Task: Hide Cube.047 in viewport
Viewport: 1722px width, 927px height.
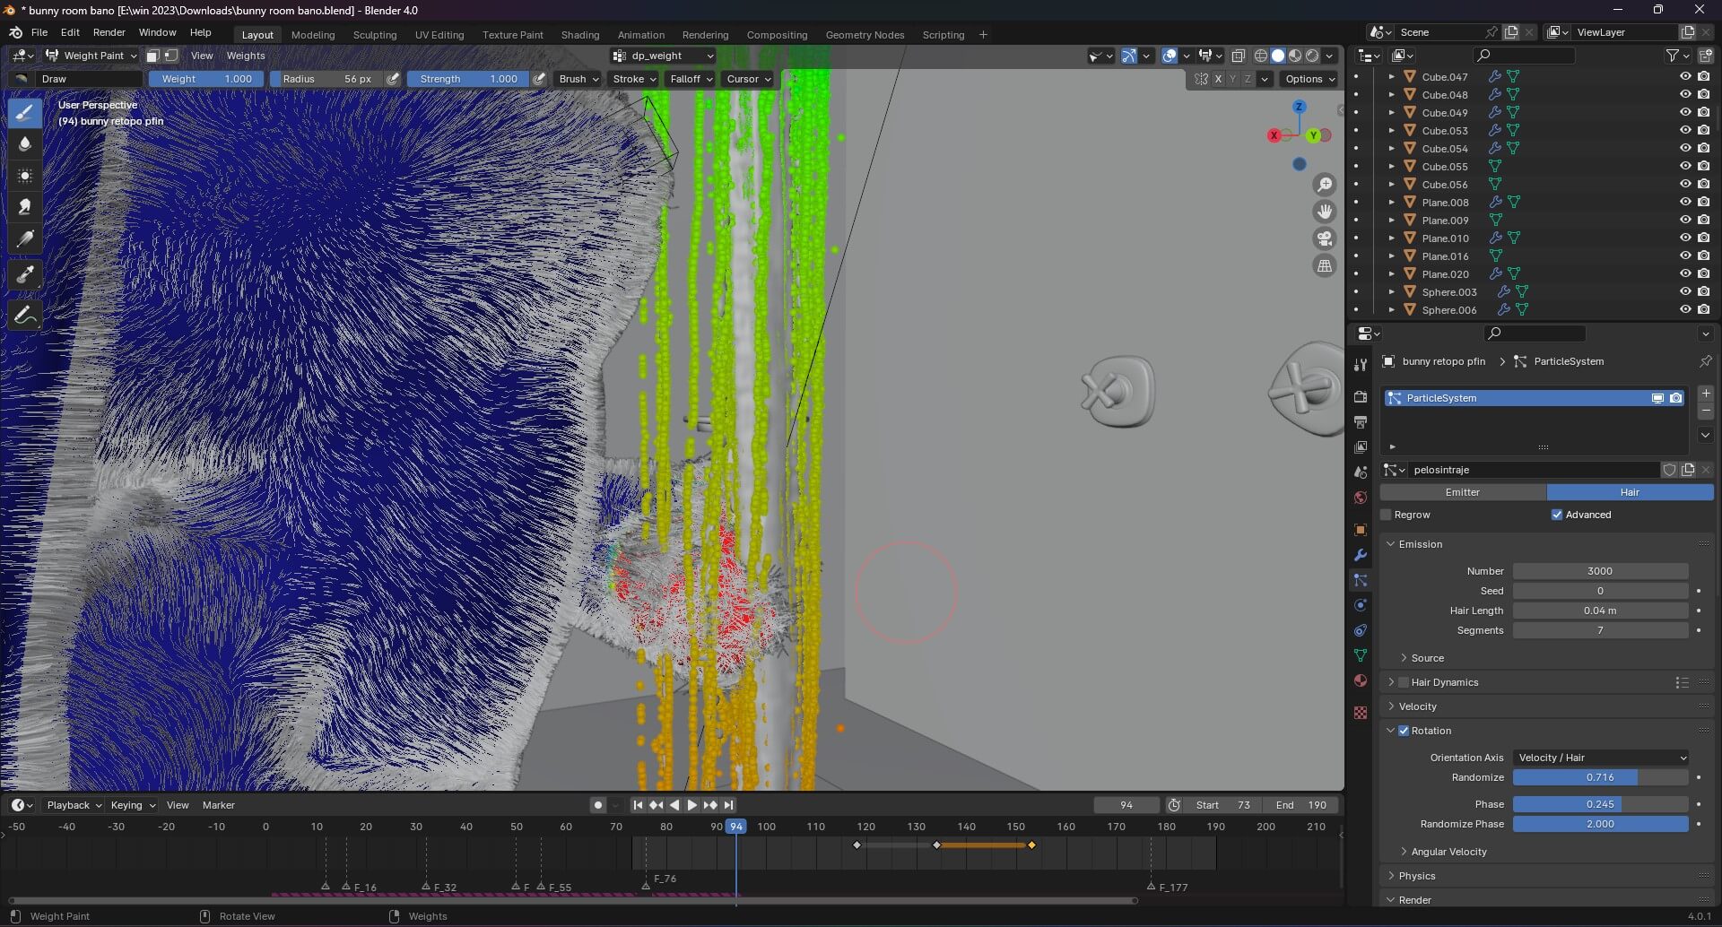Action: pos(1685,77)
